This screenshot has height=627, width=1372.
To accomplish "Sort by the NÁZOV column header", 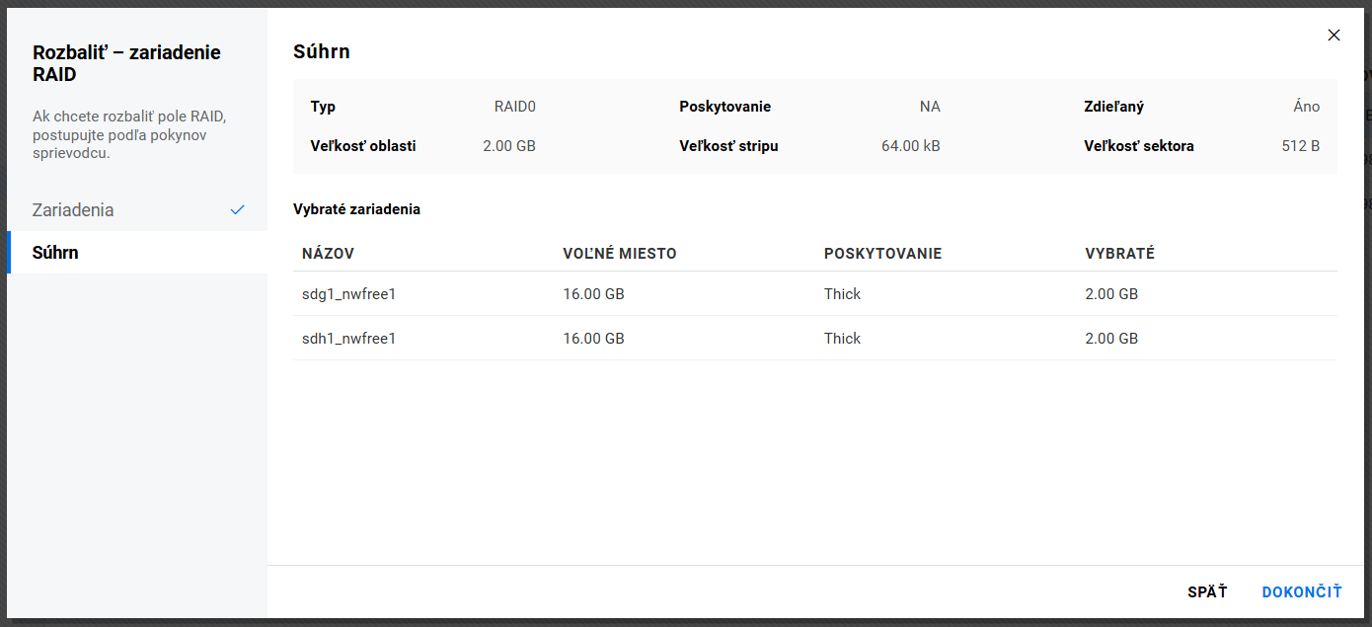I will pos(328,254).
